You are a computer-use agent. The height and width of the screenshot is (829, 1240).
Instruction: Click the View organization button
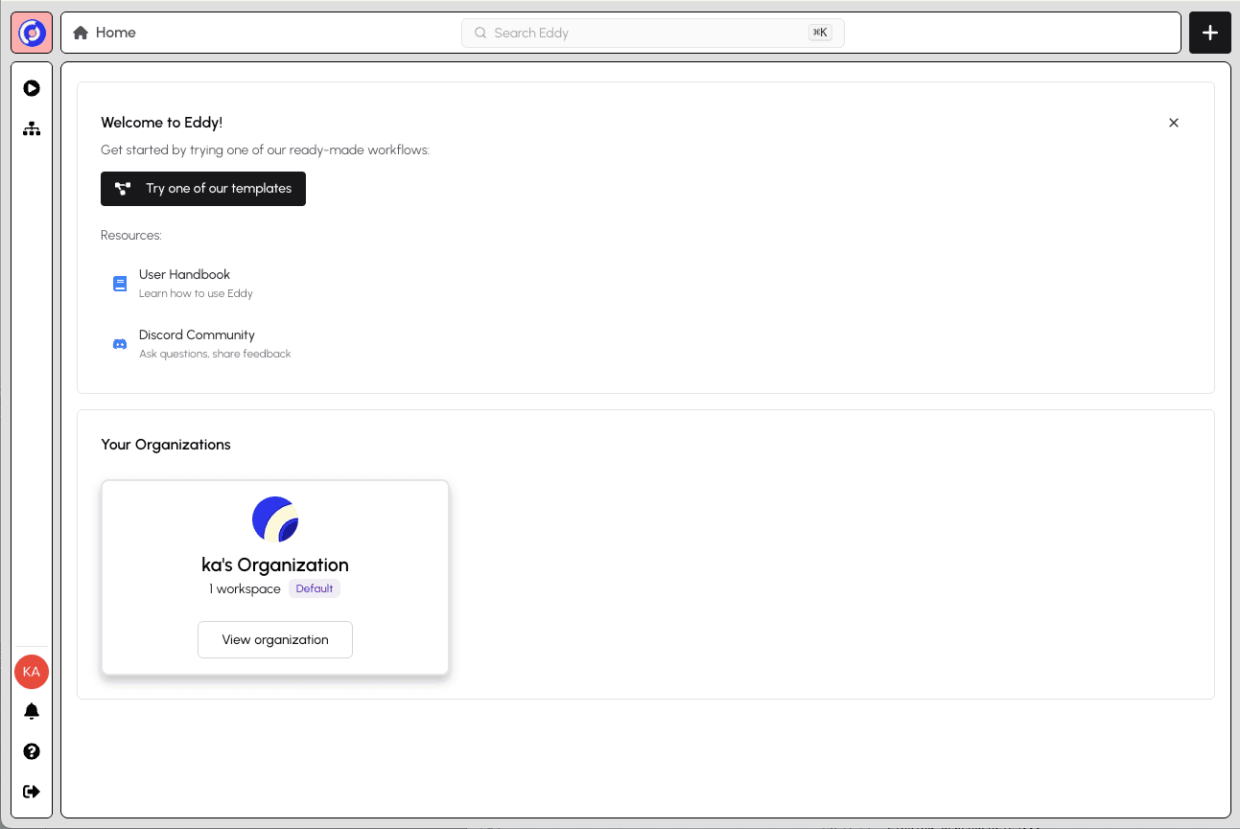275,639
